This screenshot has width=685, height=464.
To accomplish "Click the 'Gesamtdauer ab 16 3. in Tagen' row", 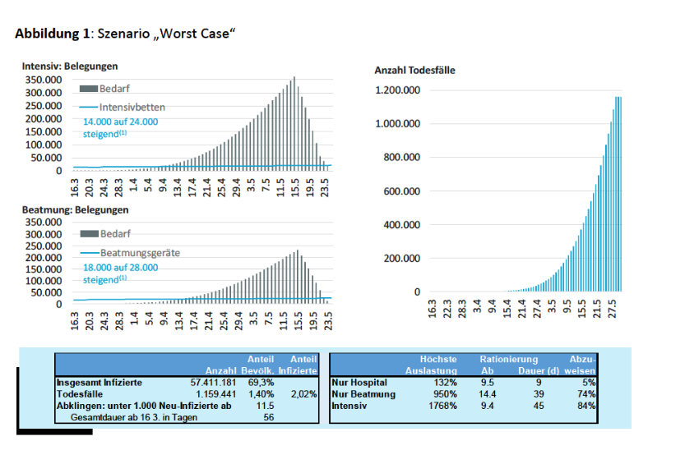I will [136, 417].
